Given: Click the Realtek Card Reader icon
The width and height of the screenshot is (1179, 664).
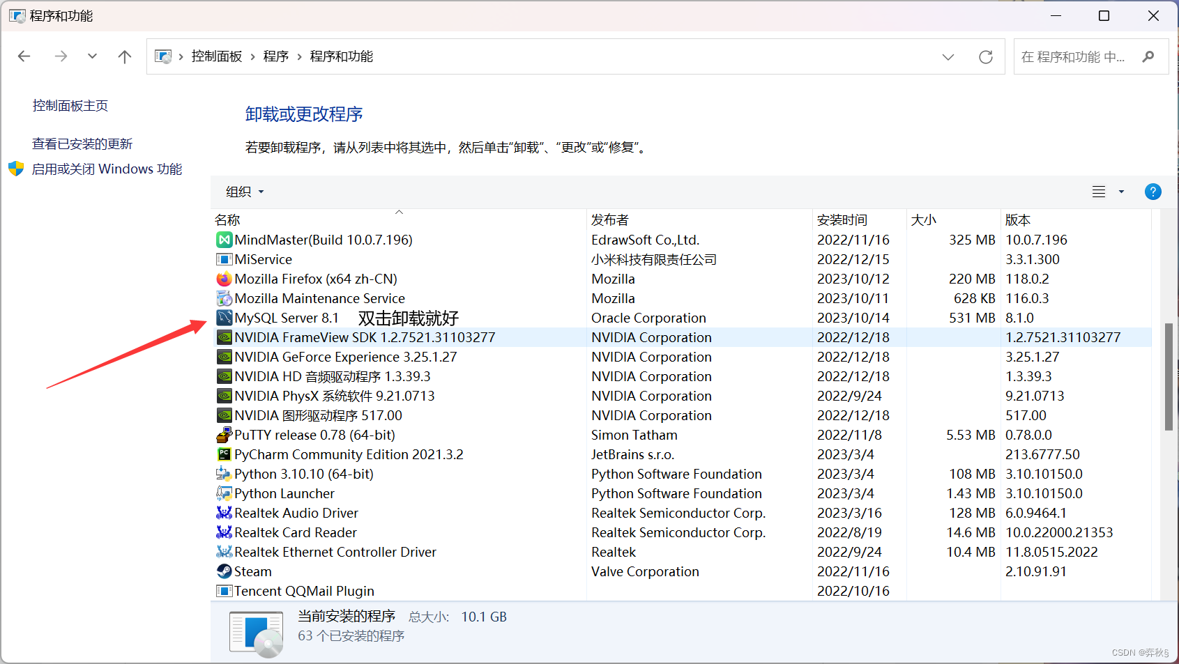Looking at the screenshot, I should 224,533.
